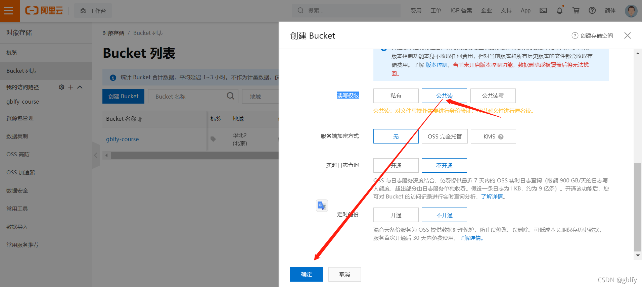The image size is (642, 287).
Task: Open the 版本控制 link
Action: pos(437,65)
